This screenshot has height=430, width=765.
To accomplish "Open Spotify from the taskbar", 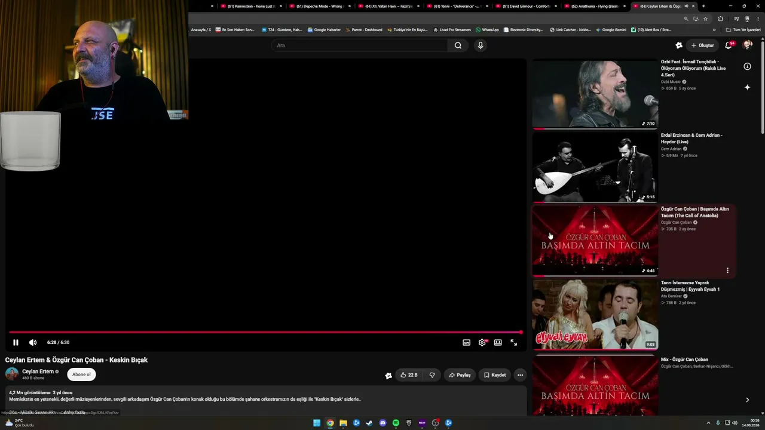I will [396, 423].
